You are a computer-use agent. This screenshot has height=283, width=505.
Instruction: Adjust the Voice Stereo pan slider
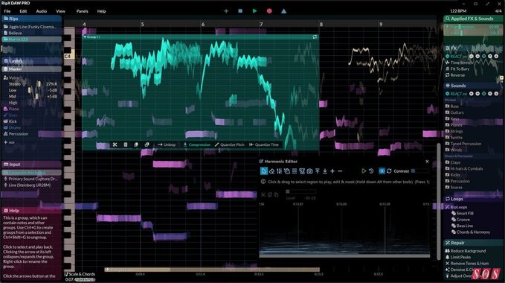(39, 84)
